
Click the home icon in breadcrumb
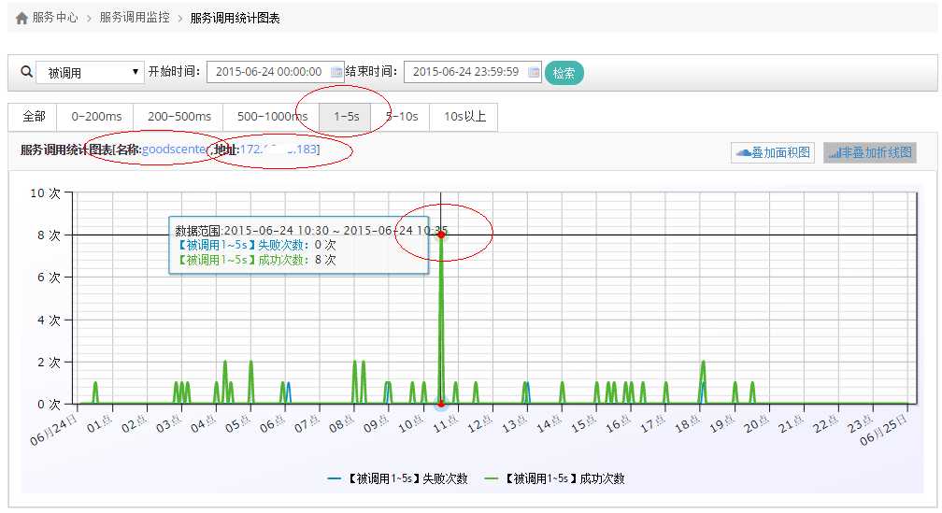click(21, 18)
